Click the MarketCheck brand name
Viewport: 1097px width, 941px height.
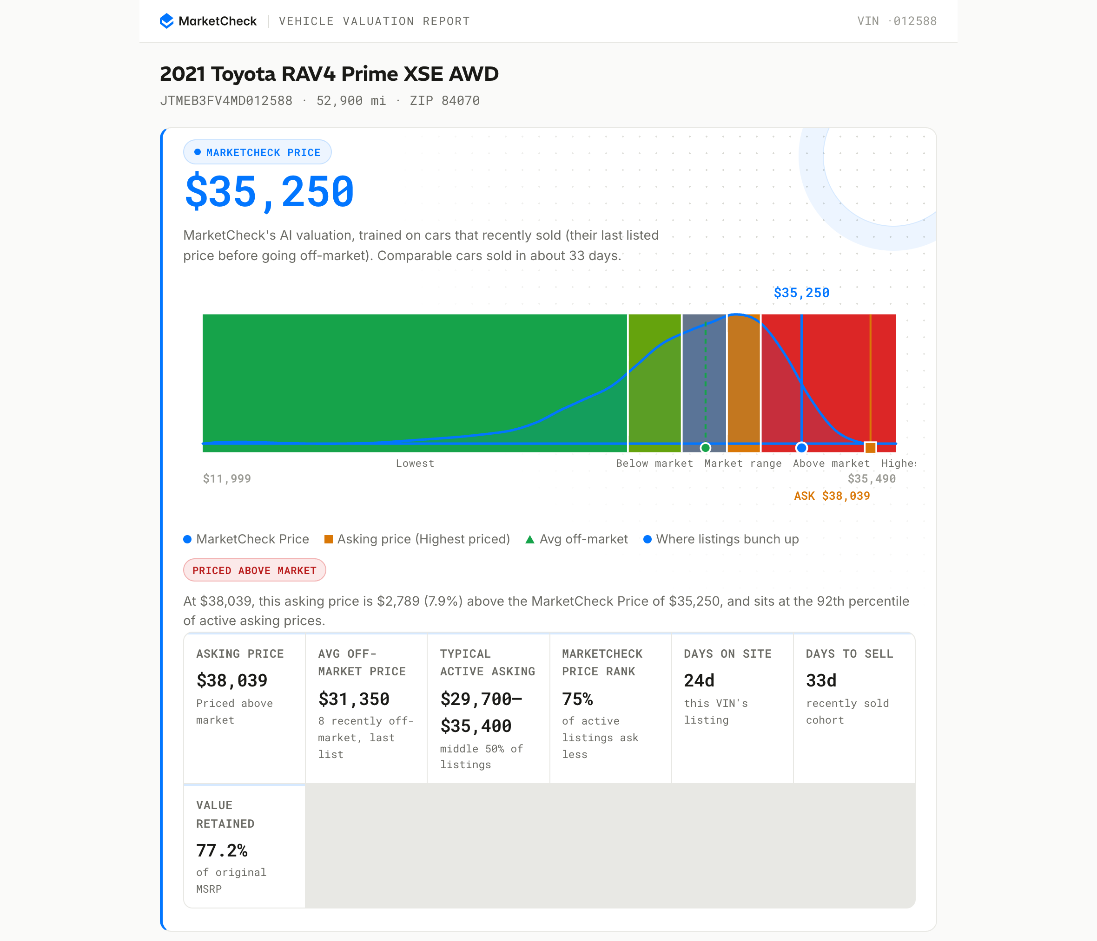(x=218, y=21)
